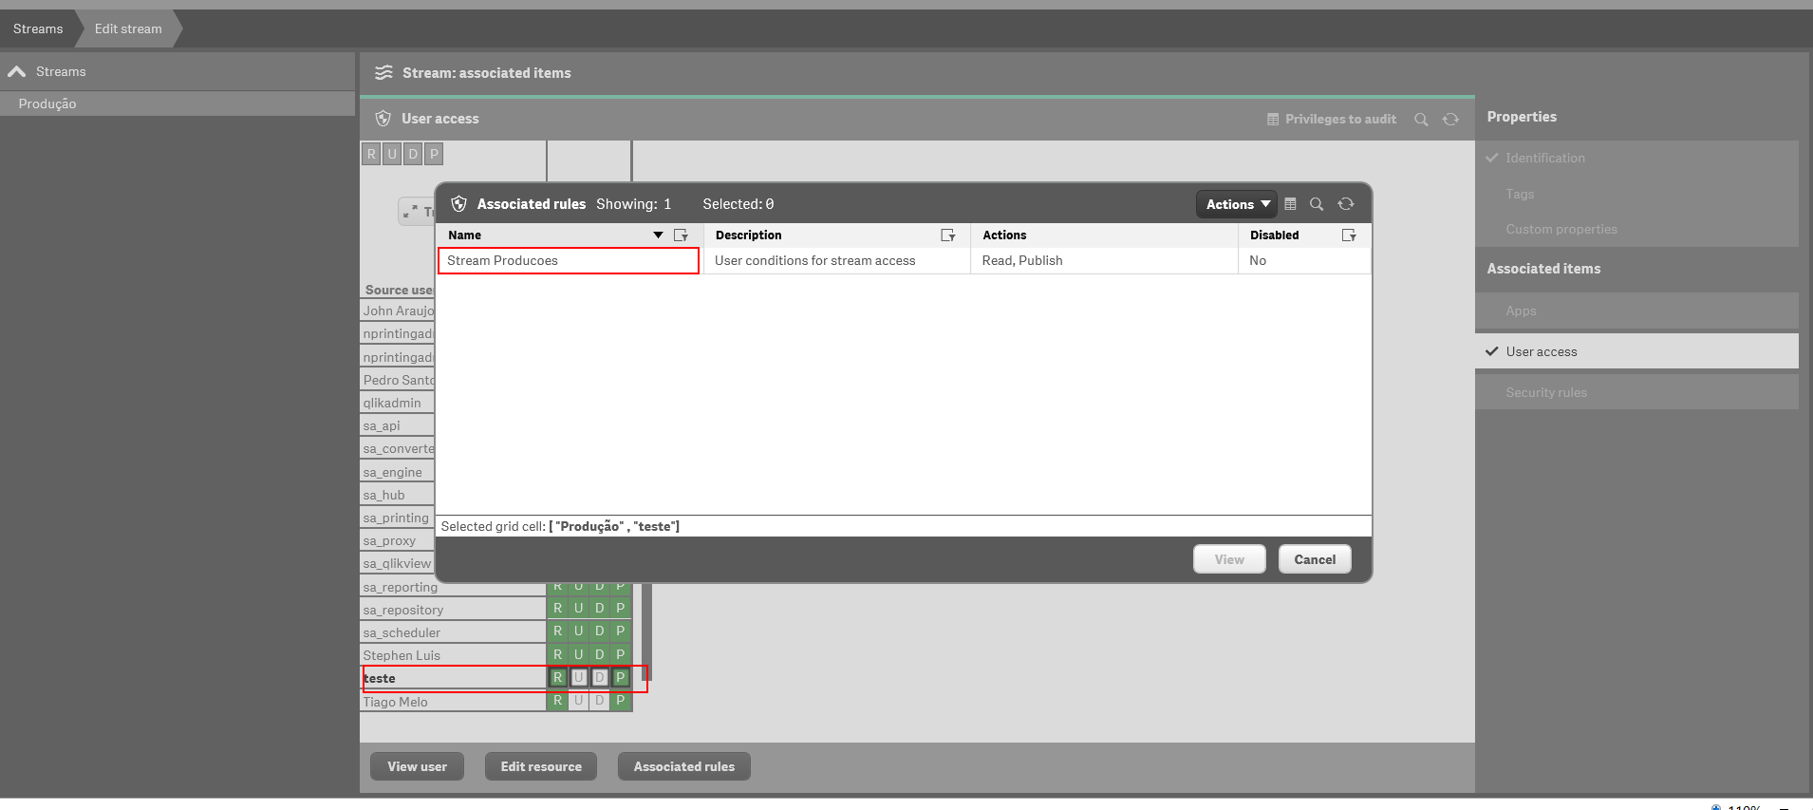Click the Actions column header in table
This screenshot has height=810, width=1813.
1004,235
